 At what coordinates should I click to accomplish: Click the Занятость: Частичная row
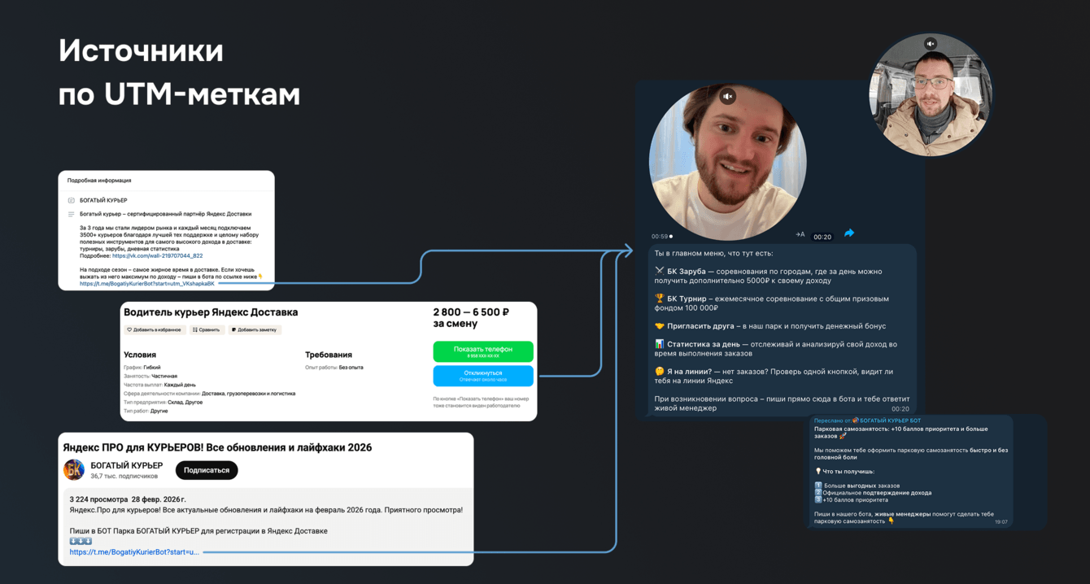coord(150,377)
